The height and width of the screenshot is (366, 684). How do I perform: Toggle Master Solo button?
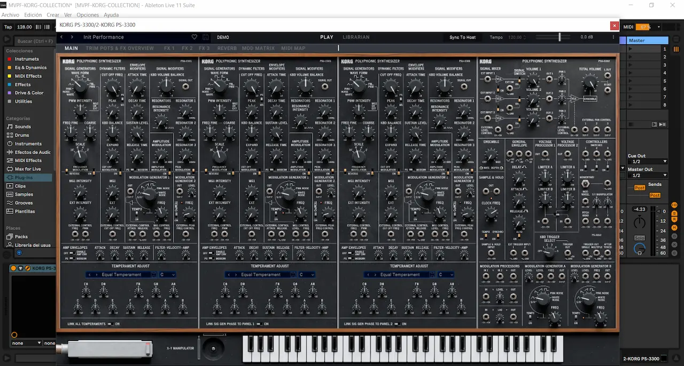click(x=640, y=238)
